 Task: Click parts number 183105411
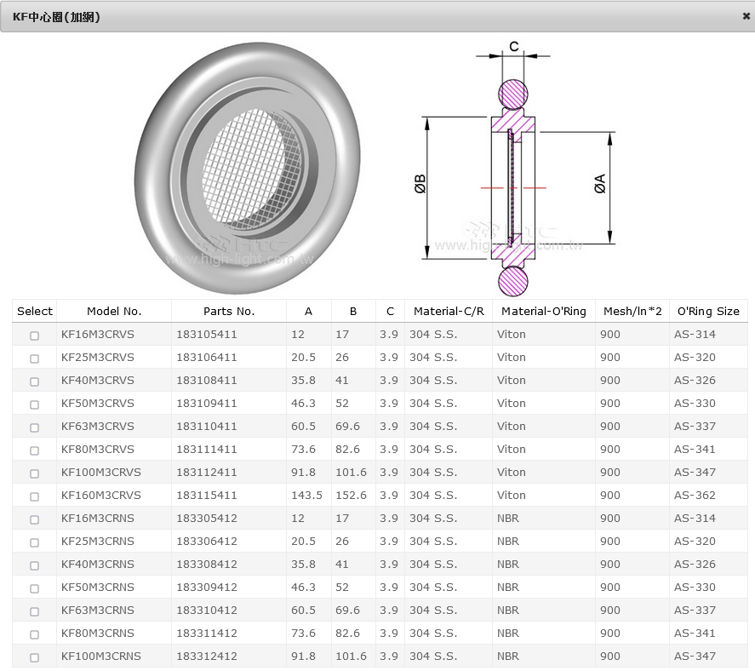click(207, 335)
